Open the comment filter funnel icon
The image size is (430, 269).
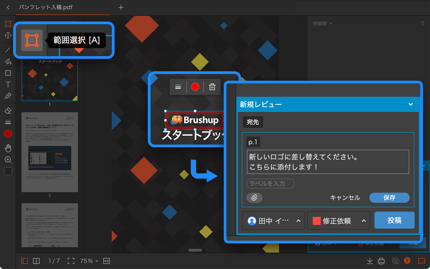(423, 24)
